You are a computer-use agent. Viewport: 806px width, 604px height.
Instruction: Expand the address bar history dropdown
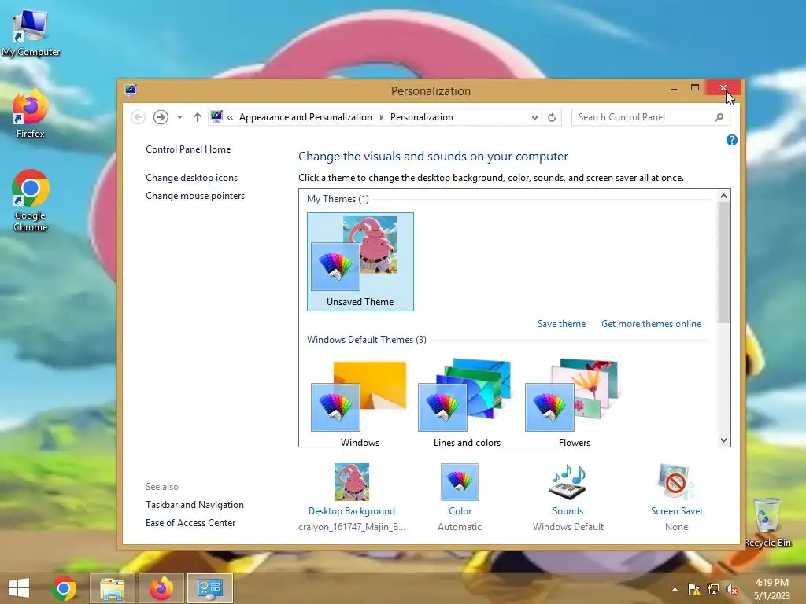534,118
